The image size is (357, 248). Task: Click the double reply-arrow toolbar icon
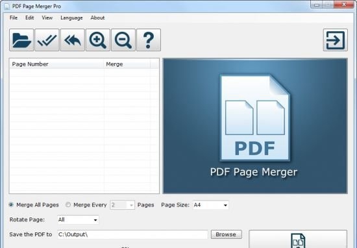point(73,40)
